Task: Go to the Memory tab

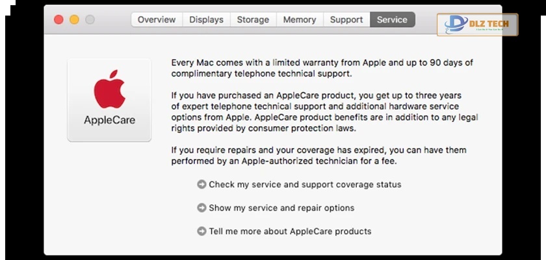Action: pyautogui.click(x=300, y=19)
